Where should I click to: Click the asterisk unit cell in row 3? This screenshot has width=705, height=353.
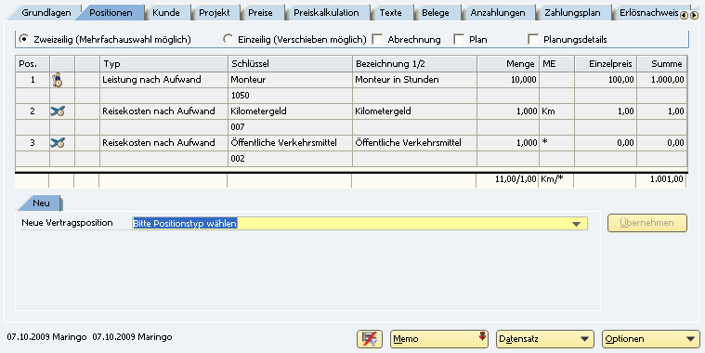click(556, 142)
